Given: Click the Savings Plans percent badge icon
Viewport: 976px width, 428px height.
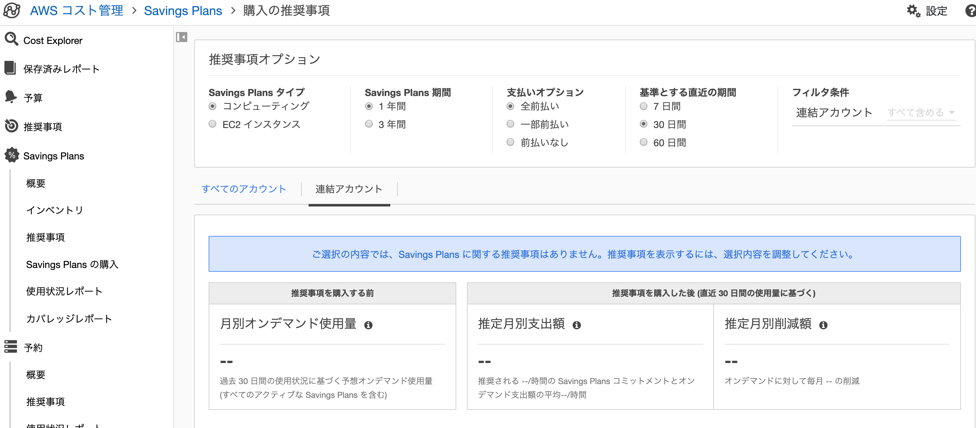Looking at the screenshot, I should (12, 155).
